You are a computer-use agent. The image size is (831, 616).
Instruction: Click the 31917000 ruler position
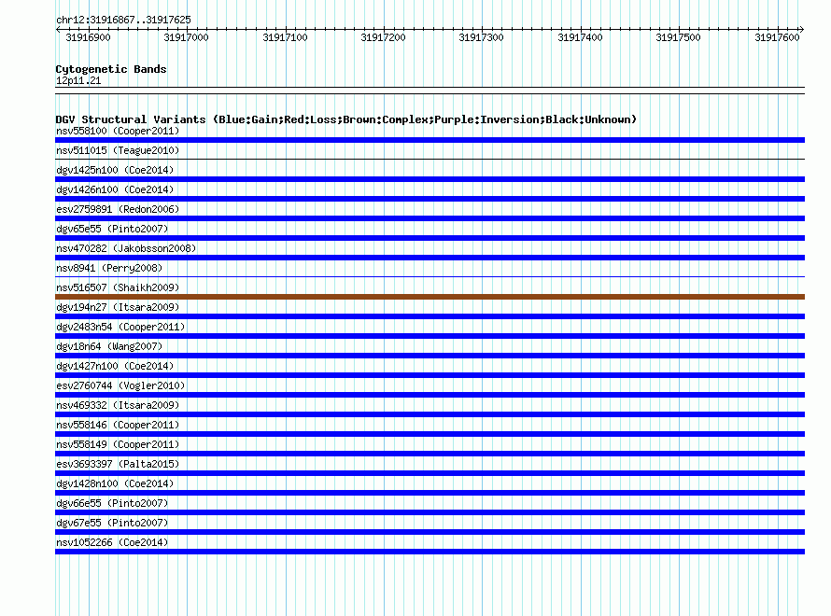pyautogui.click(x=186, y=37)
